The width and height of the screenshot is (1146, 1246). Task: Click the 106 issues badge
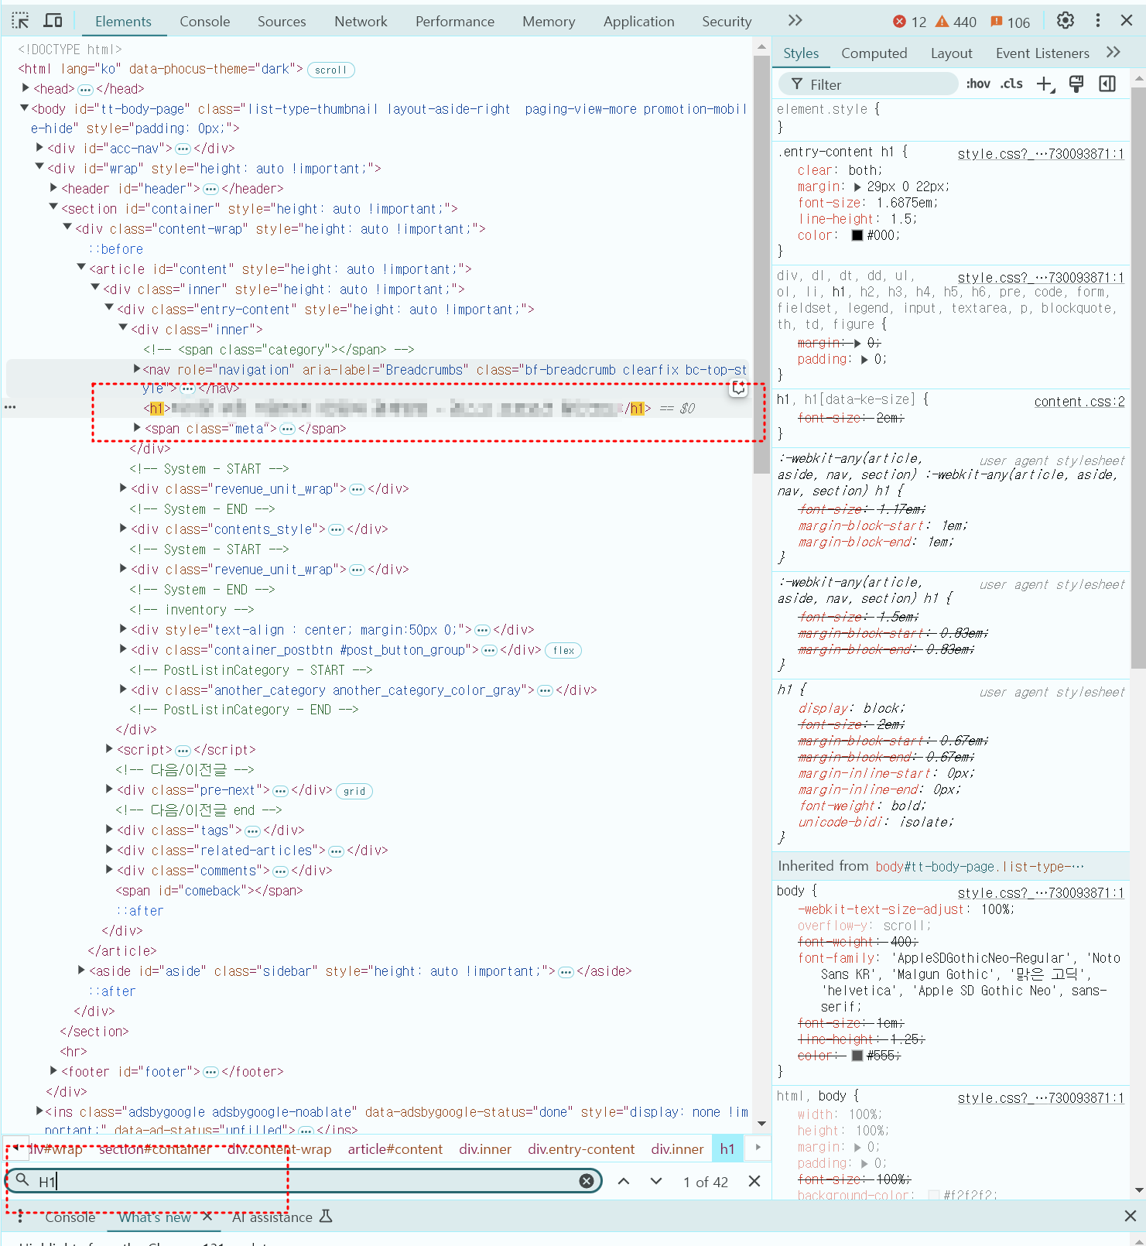coord(1010,22)
